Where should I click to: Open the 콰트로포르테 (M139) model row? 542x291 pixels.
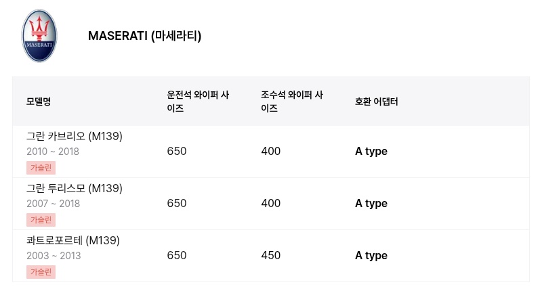271,256
